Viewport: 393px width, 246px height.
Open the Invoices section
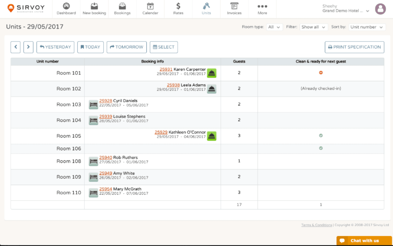234,8
